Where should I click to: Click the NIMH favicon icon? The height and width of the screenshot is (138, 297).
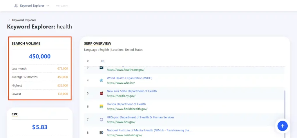click(102, 132)
